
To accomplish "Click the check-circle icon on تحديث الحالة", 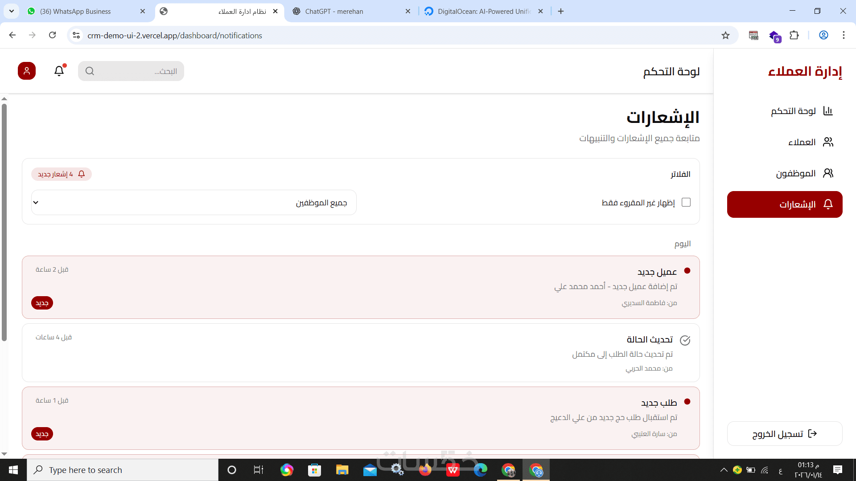I will (x=685, y=340).
